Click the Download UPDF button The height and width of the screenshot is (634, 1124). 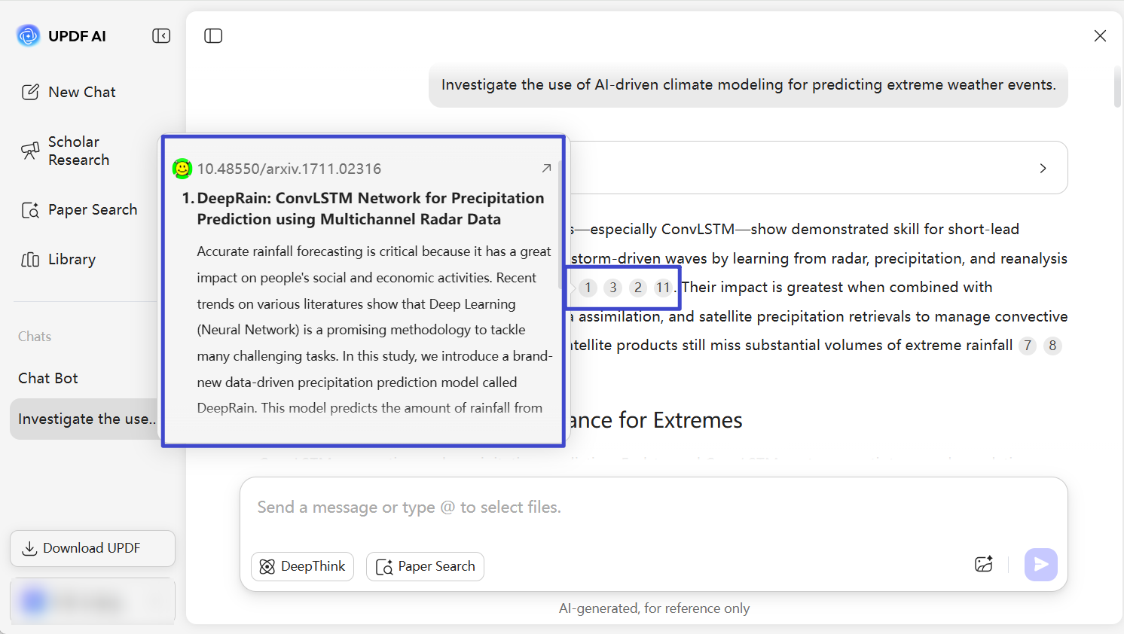pyautogui.click(x=93, y=548)
